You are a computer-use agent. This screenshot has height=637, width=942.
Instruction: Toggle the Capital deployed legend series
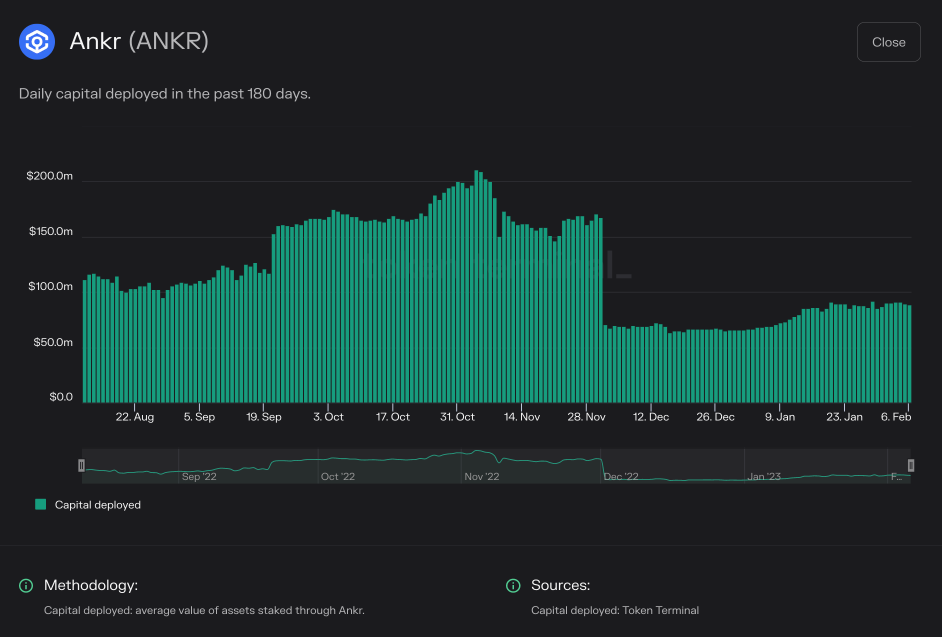click(88, 504)
